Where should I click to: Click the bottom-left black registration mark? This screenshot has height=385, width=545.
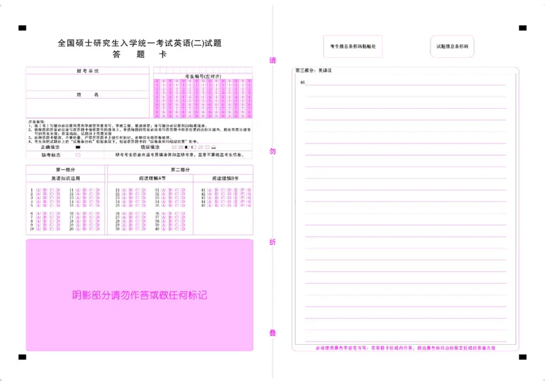(22, 357)
